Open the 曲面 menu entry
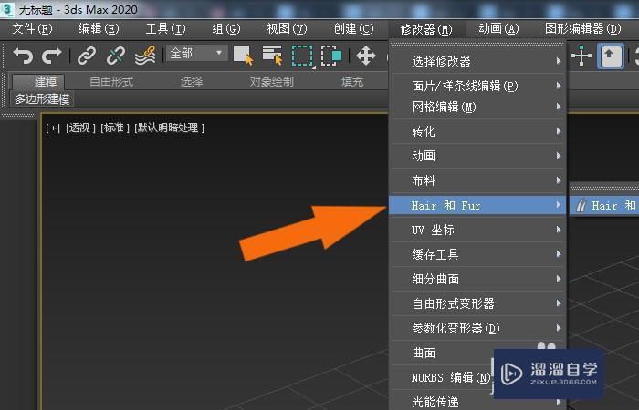The image size is (639, 410). click(477, 353)
